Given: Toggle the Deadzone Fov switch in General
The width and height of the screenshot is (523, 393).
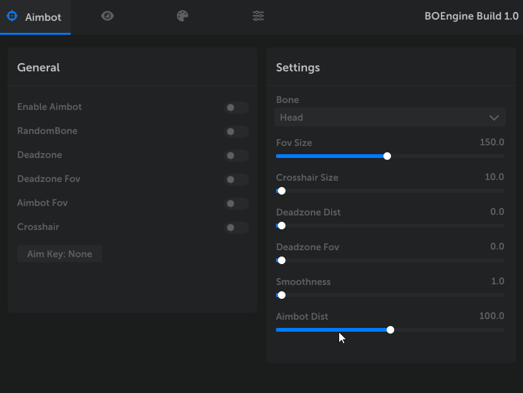Looking at the screenshot, I should (x=236, y=179).
